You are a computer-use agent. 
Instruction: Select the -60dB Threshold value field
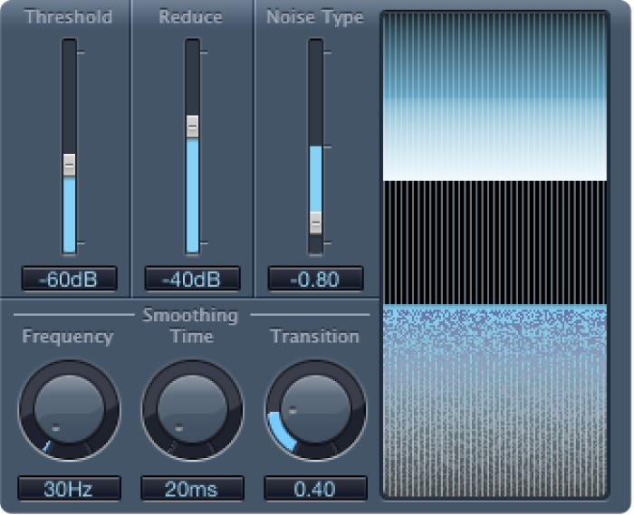tap(69, 279)
